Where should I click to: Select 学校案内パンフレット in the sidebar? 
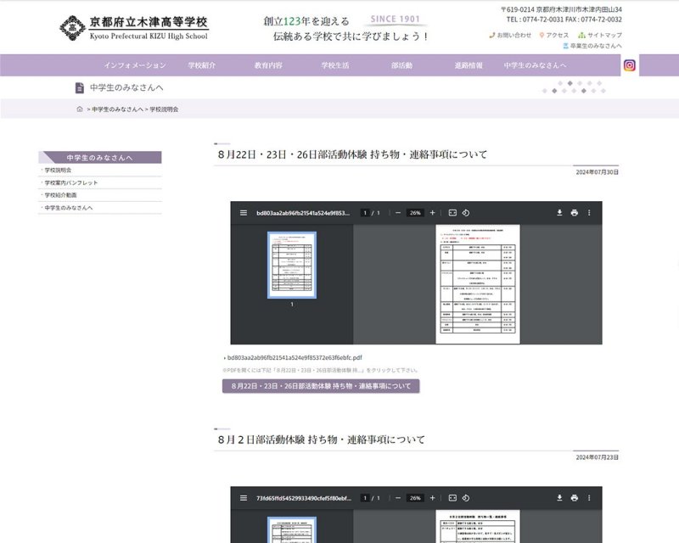71,182
